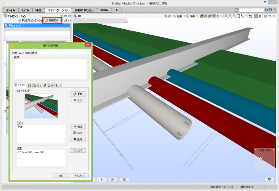Click the viewpoint thumbnail image
The height and width of the screenshot is (191, 279).
pos(41,106)
